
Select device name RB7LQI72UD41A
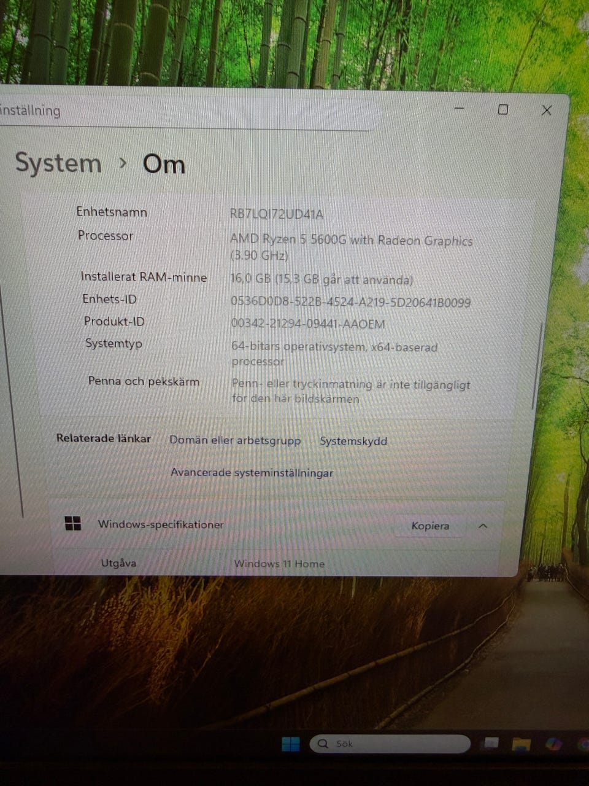tap(276, 214)
